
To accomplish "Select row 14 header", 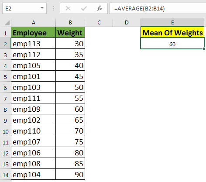I will pos(5,175).
